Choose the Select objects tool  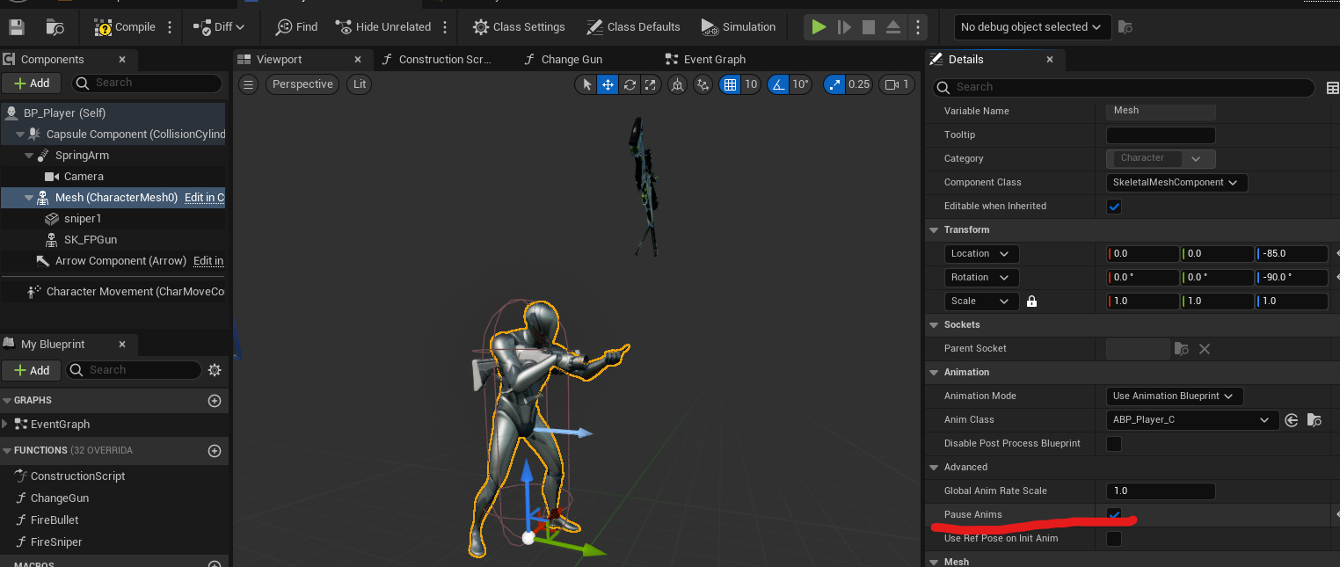(586, 84)
